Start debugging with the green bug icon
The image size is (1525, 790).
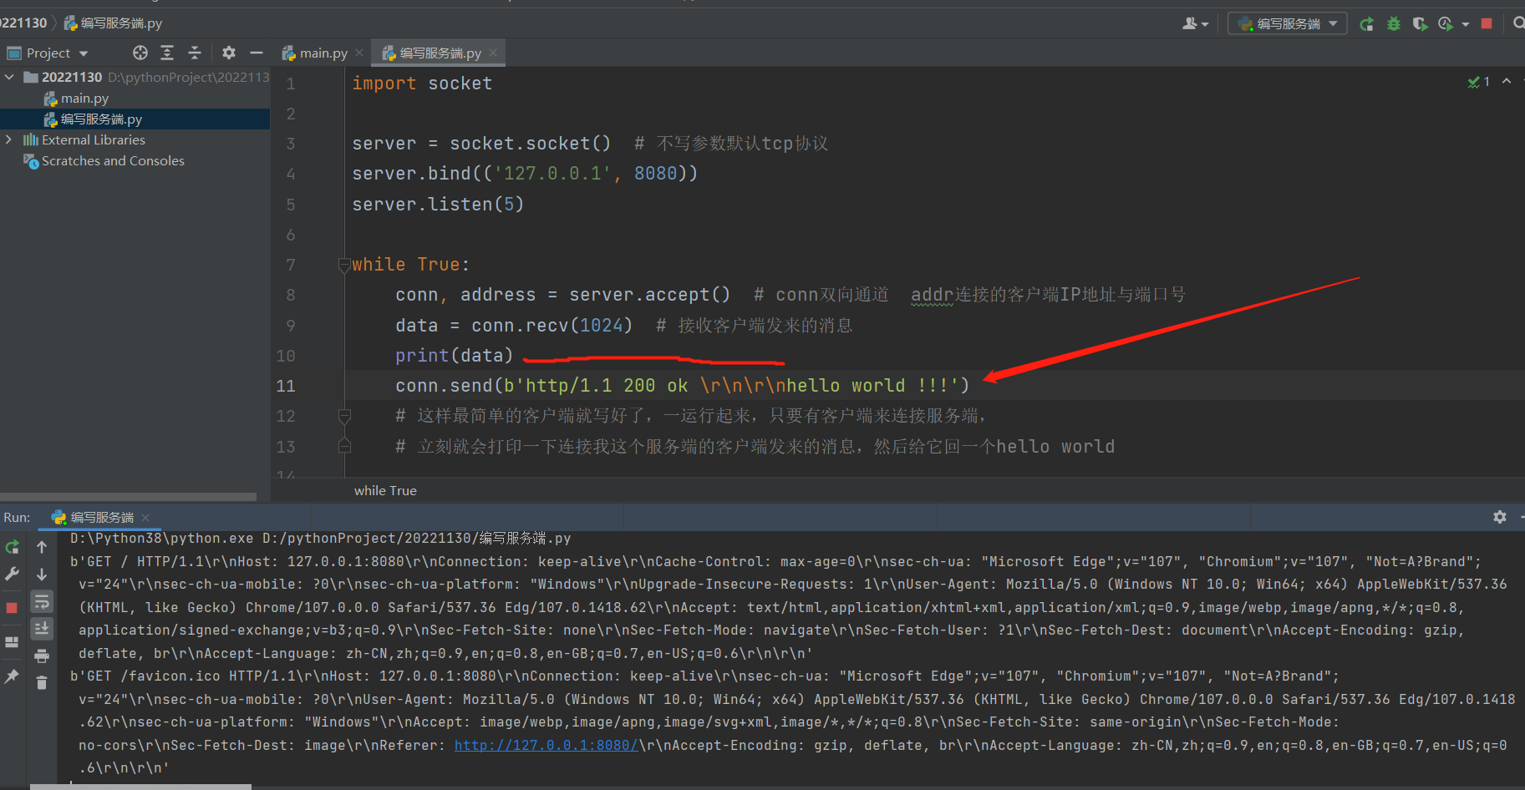pos(1393,24)
